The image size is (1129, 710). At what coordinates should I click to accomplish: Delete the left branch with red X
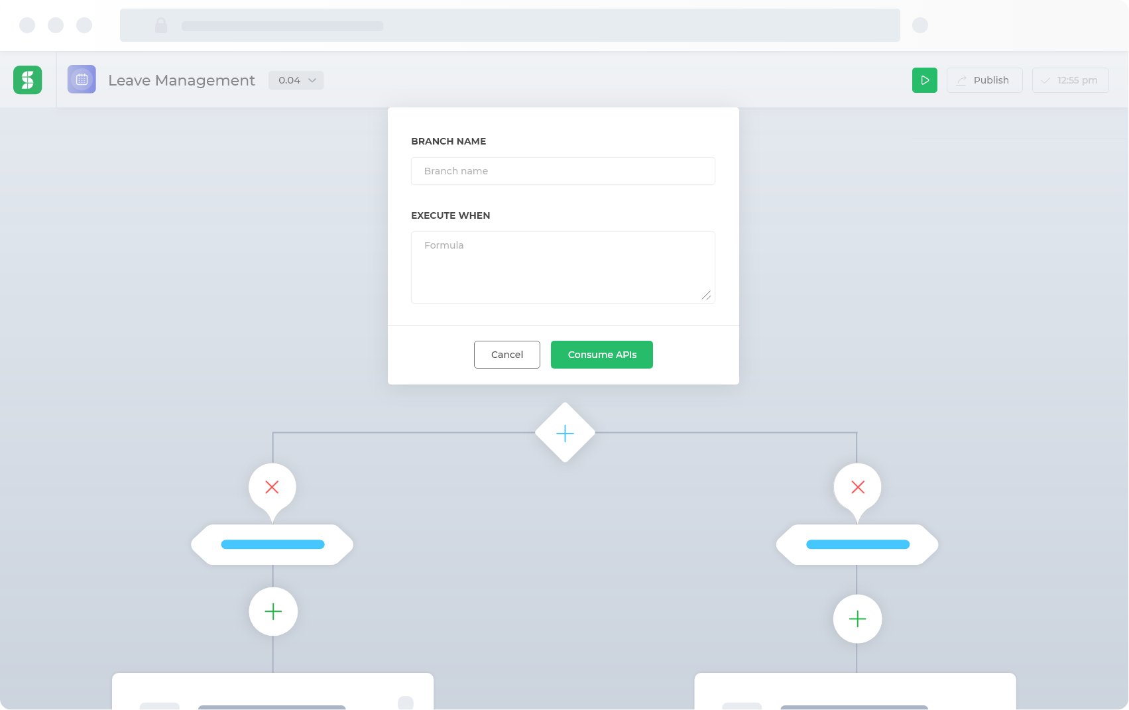click(272, 487)
